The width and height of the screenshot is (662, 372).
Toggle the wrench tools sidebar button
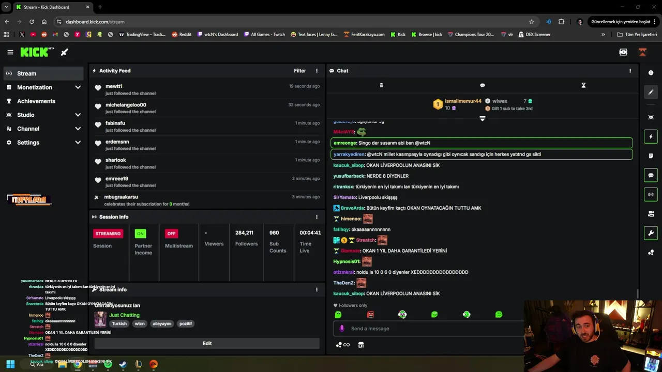click(x=651, y=233)
